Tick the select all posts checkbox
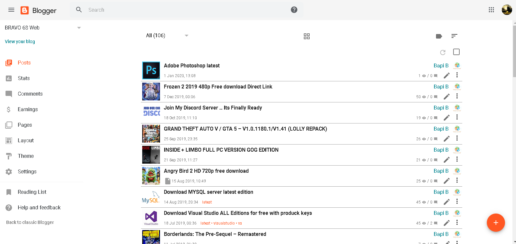The image size is (516, 244). coord(456,52)
